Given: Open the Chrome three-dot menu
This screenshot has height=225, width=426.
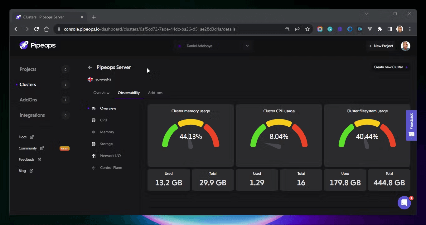Looking at the screenshot, I should coord(410,29).
